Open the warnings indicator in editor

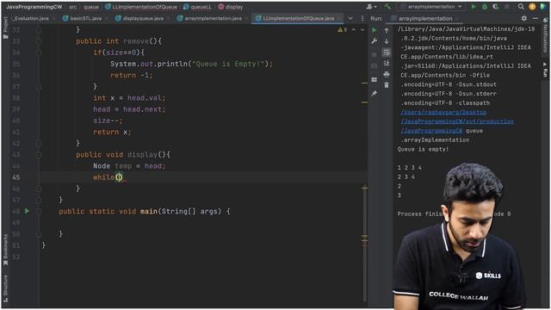point(343,30)
